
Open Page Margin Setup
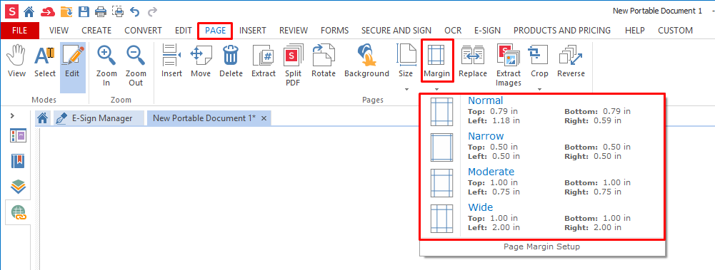pyautogui.click(x=541, y=246)
